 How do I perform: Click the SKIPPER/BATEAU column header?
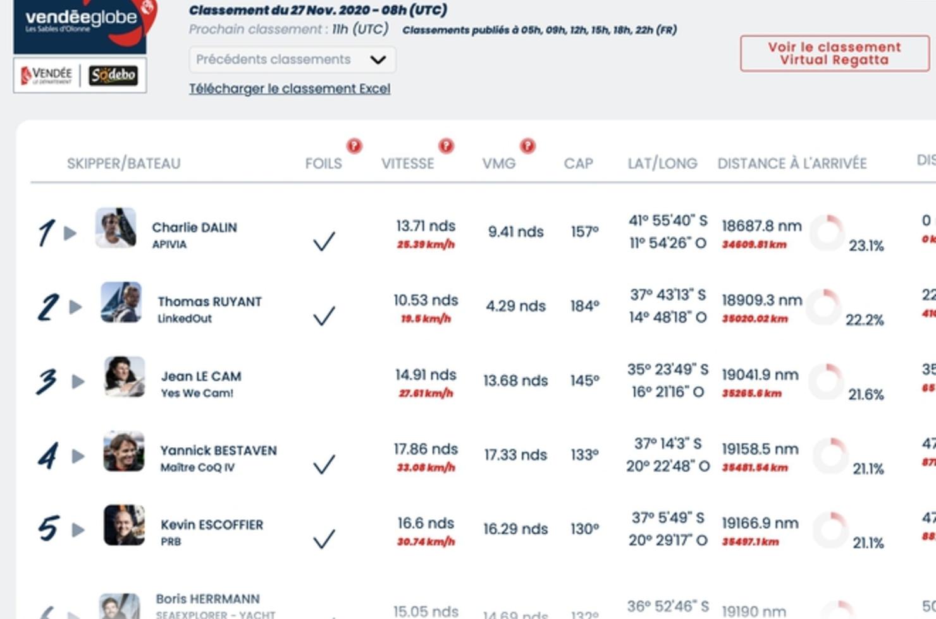click(123, 164)
